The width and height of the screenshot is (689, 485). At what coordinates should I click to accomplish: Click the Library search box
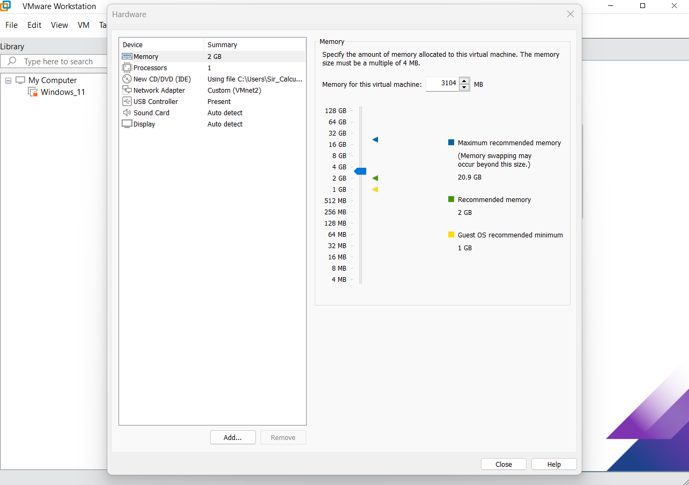(54, 61)
